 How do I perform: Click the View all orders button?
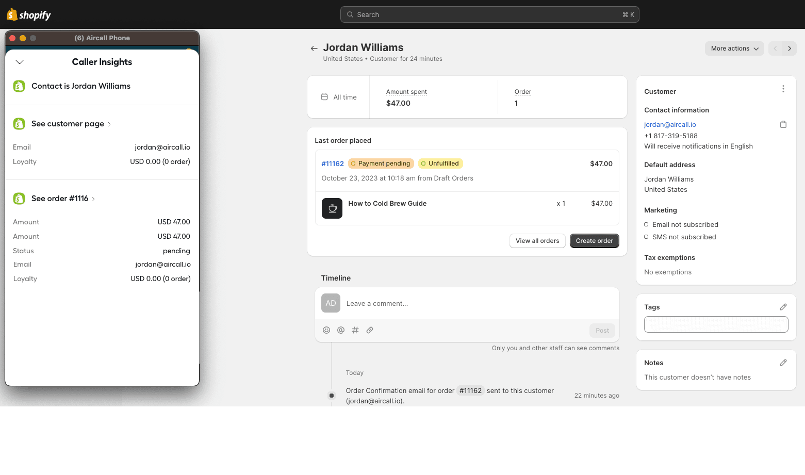537,241
